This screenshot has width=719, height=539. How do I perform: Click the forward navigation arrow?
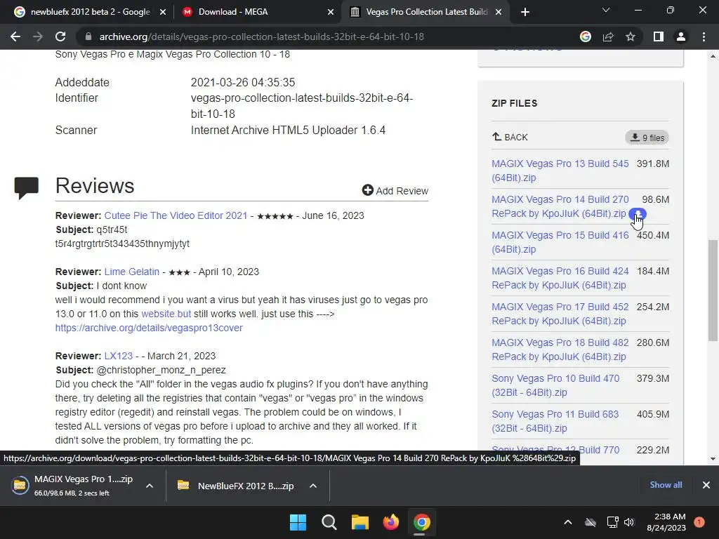click(x=38, y=36)
